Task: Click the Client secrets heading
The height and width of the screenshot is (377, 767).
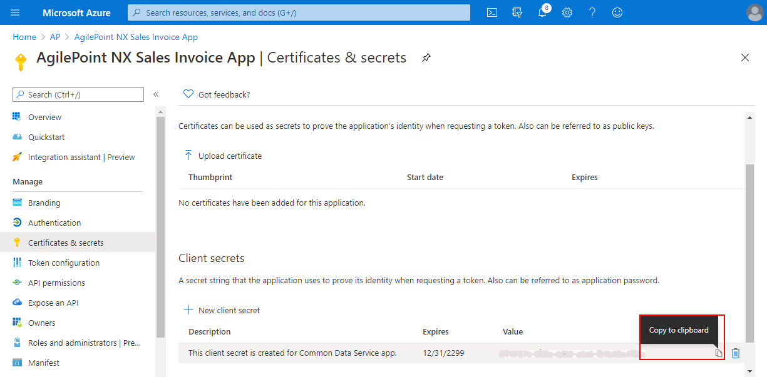Action: click(x=212, y=258)
